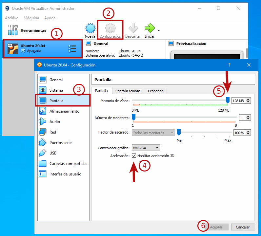Click the Factor de escalado slider handle

point(179,133)
